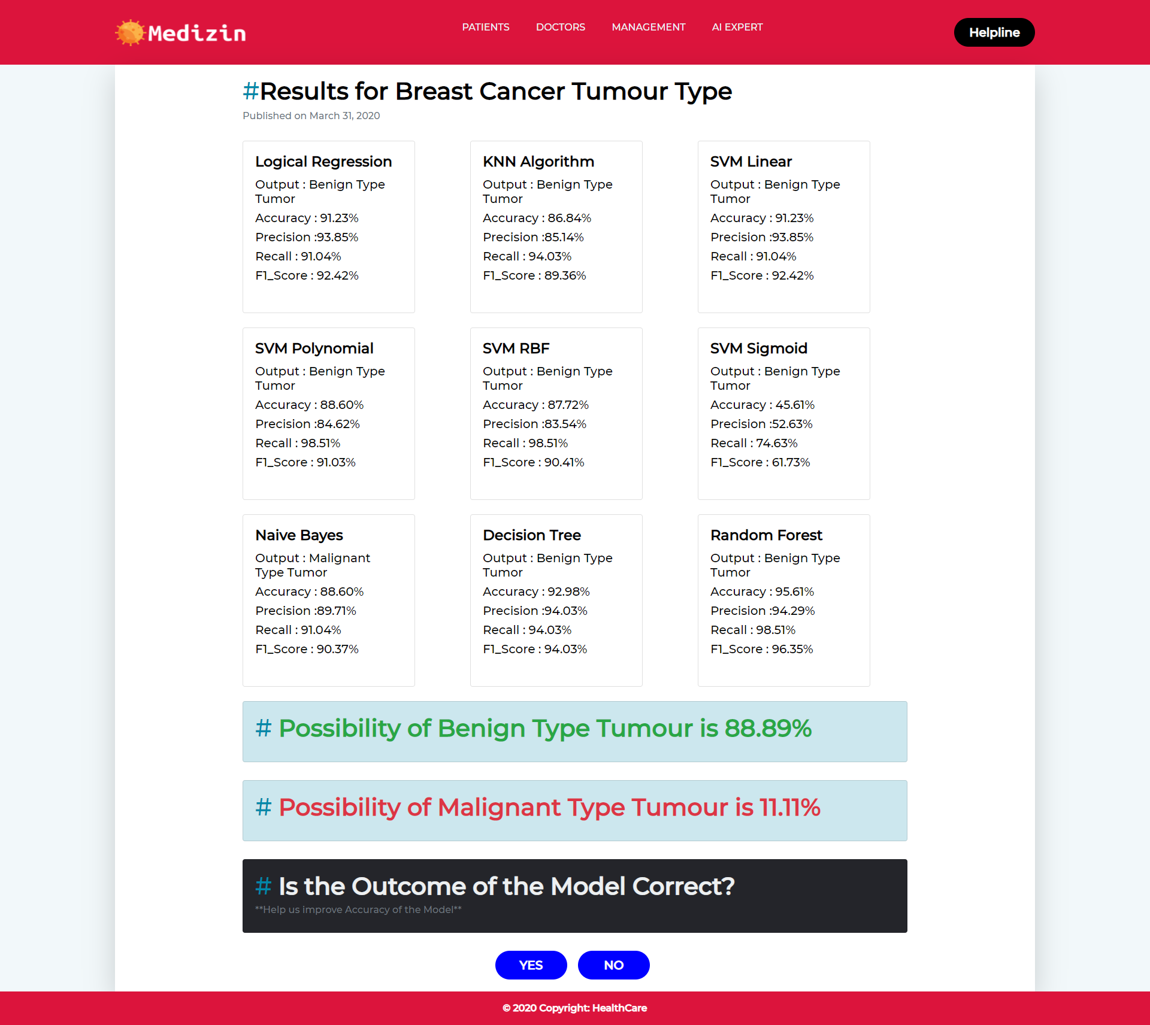The height and width of the screenshot is (1025, 1150).
Task: Open the SVM Polynomial results card
Action: tap(328, 413)
